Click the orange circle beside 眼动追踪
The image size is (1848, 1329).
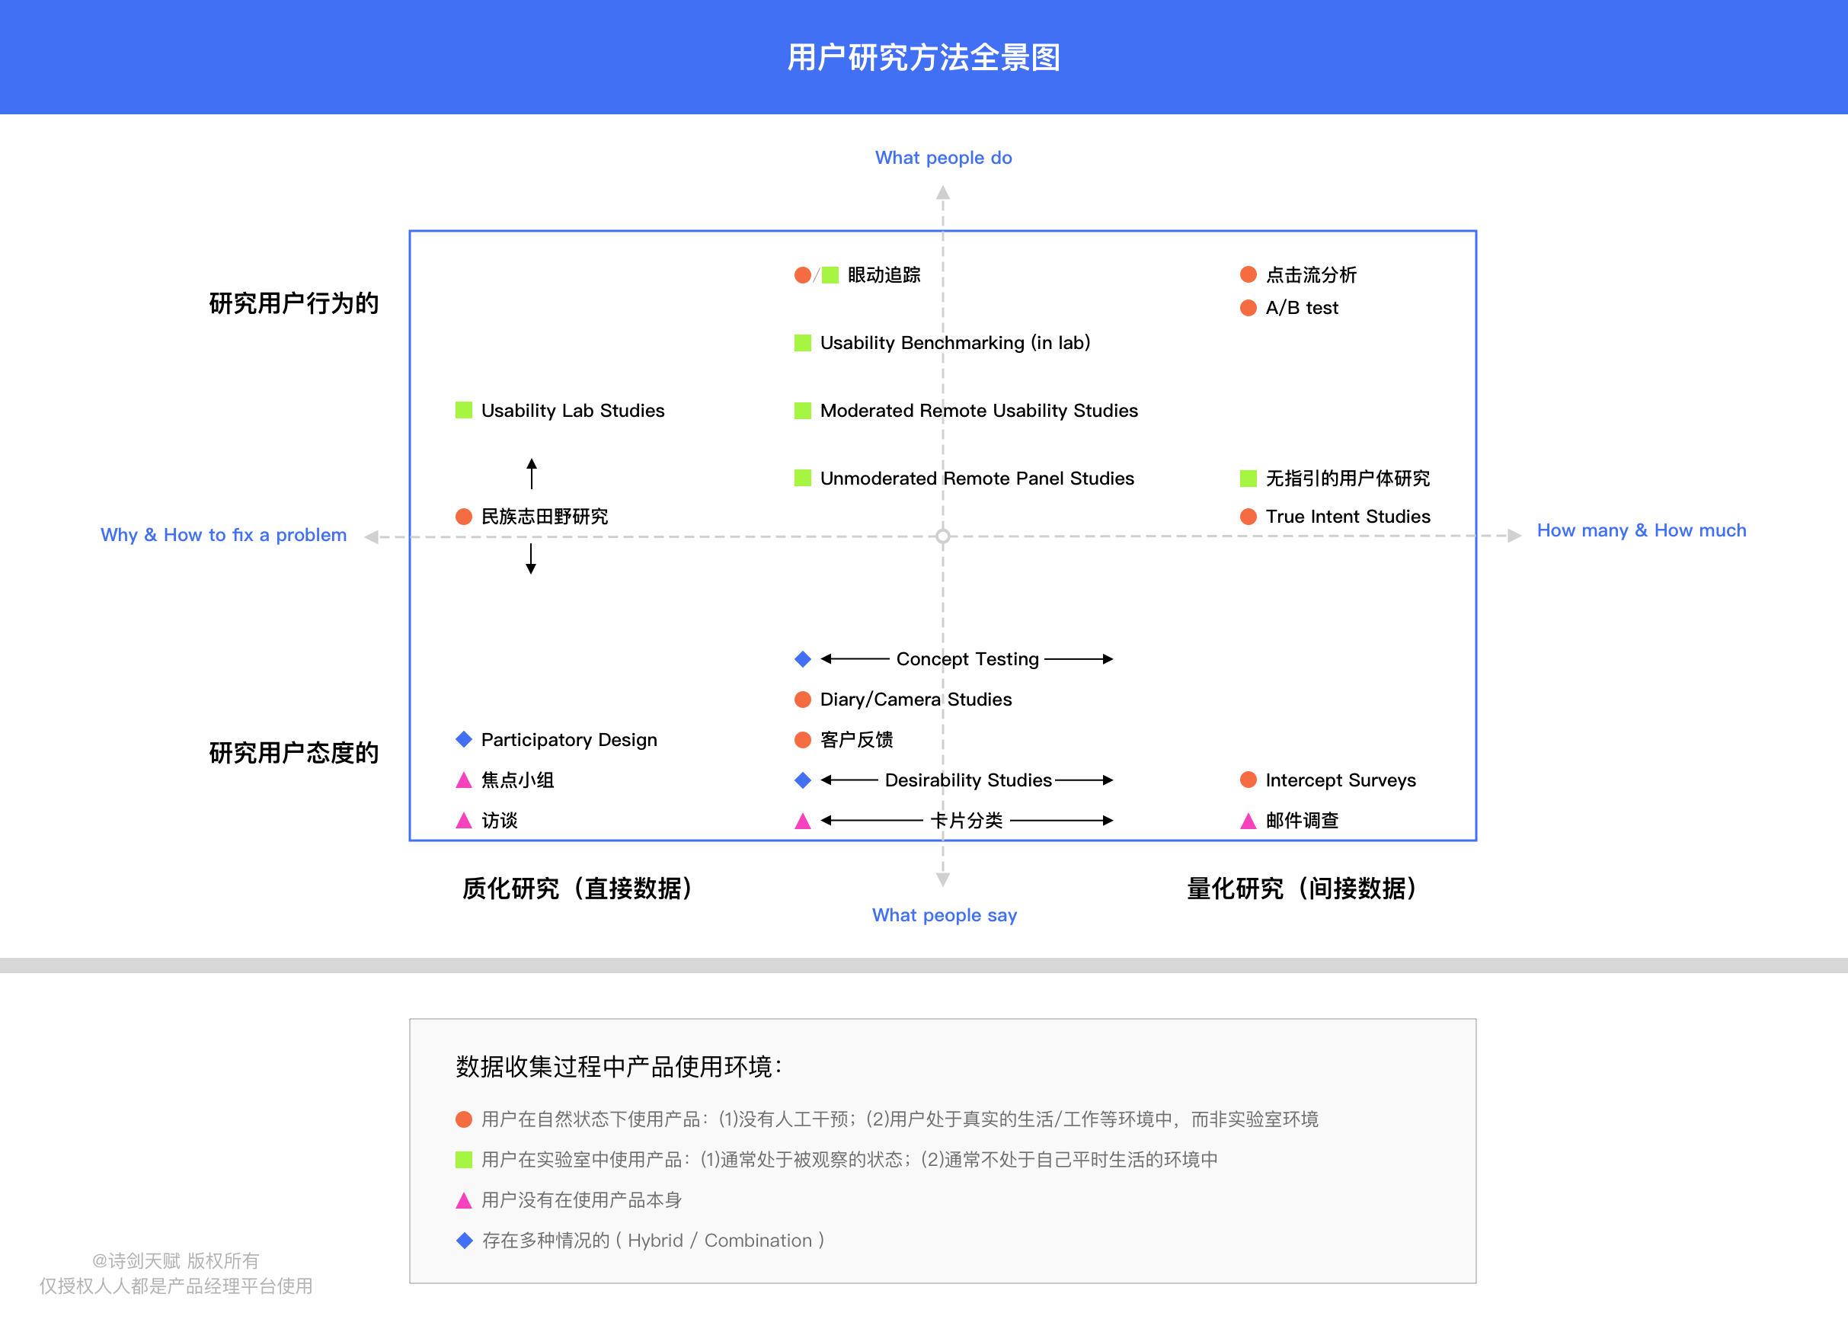coord(803,275)
